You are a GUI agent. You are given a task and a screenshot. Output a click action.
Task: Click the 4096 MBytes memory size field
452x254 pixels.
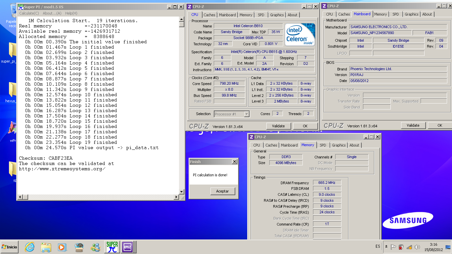(x=286, y=163)
